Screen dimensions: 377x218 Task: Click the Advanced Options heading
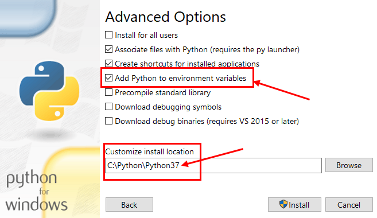(x=165, y=17)
